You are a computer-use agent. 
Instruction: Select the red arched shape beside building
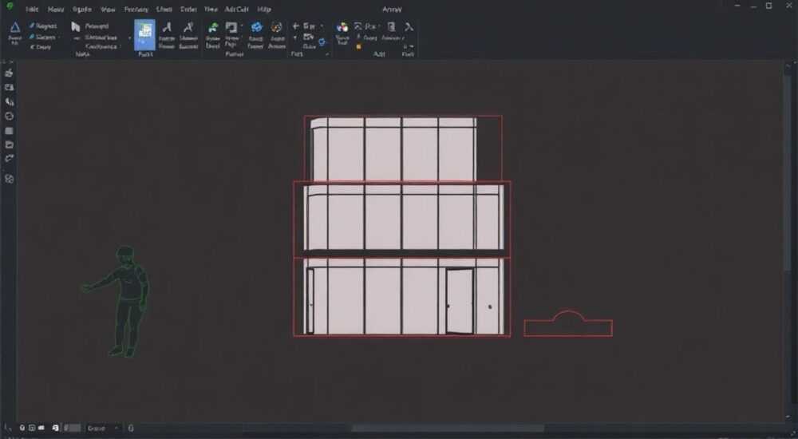pyautogui.click(x=568, y=323)
